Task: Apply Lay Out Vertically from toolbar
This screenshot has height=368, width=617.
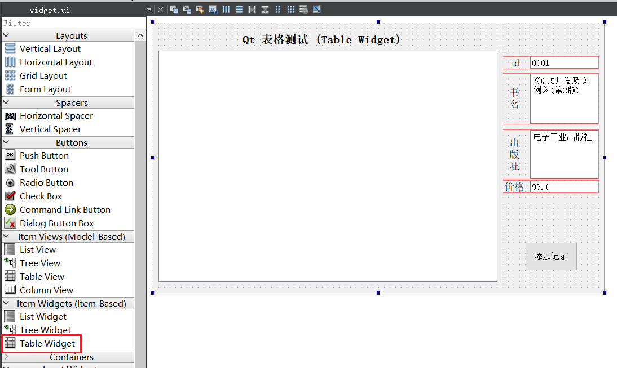Action: [x=239, y=10]
